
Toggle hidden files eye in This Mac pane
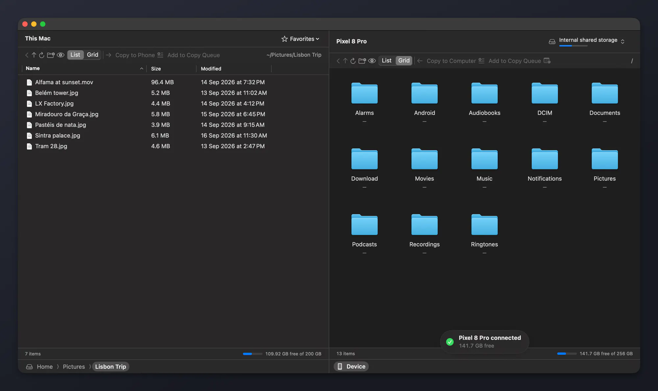pyautogui.click(x=61, y=55)
